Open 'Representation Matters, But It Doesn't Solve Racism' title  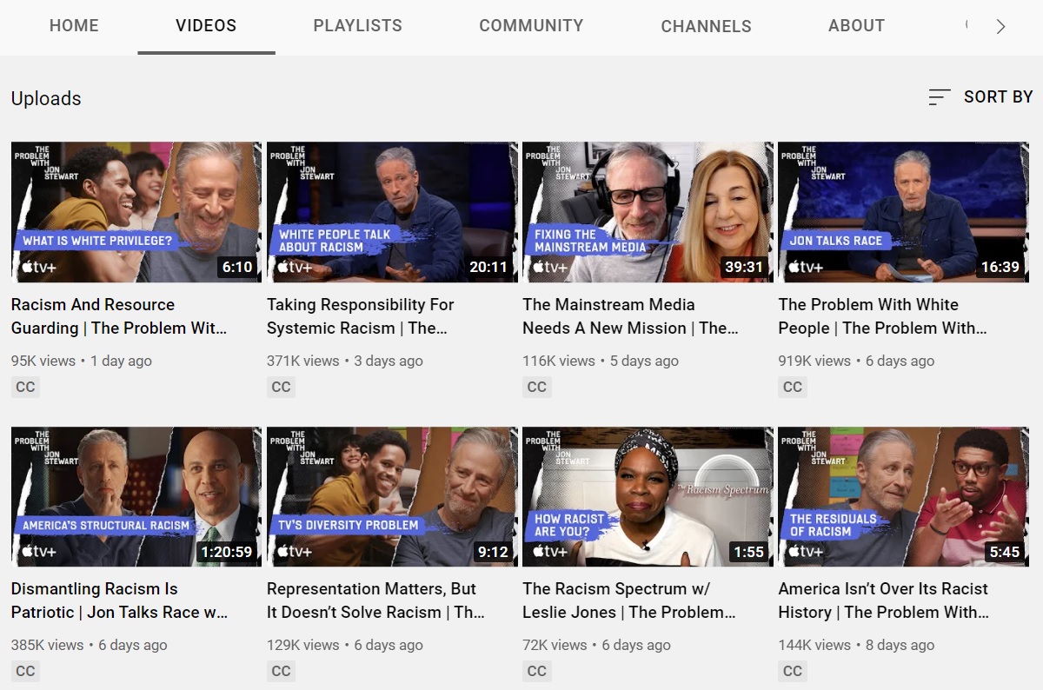375,600
